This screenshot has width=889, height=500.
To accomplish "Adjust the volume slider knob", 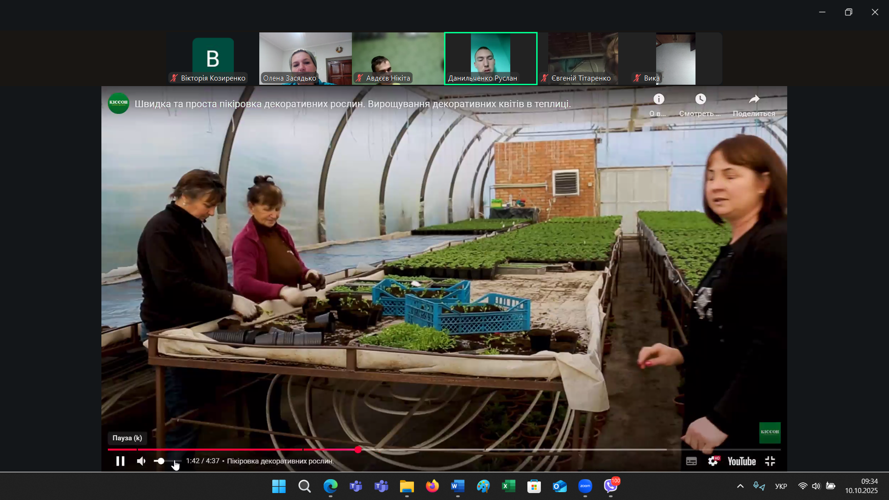I will (x=161, y=461).
